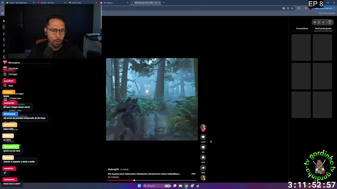
Task: Open the Chrome extensions puzzle icon
Action: coord(299,8)
